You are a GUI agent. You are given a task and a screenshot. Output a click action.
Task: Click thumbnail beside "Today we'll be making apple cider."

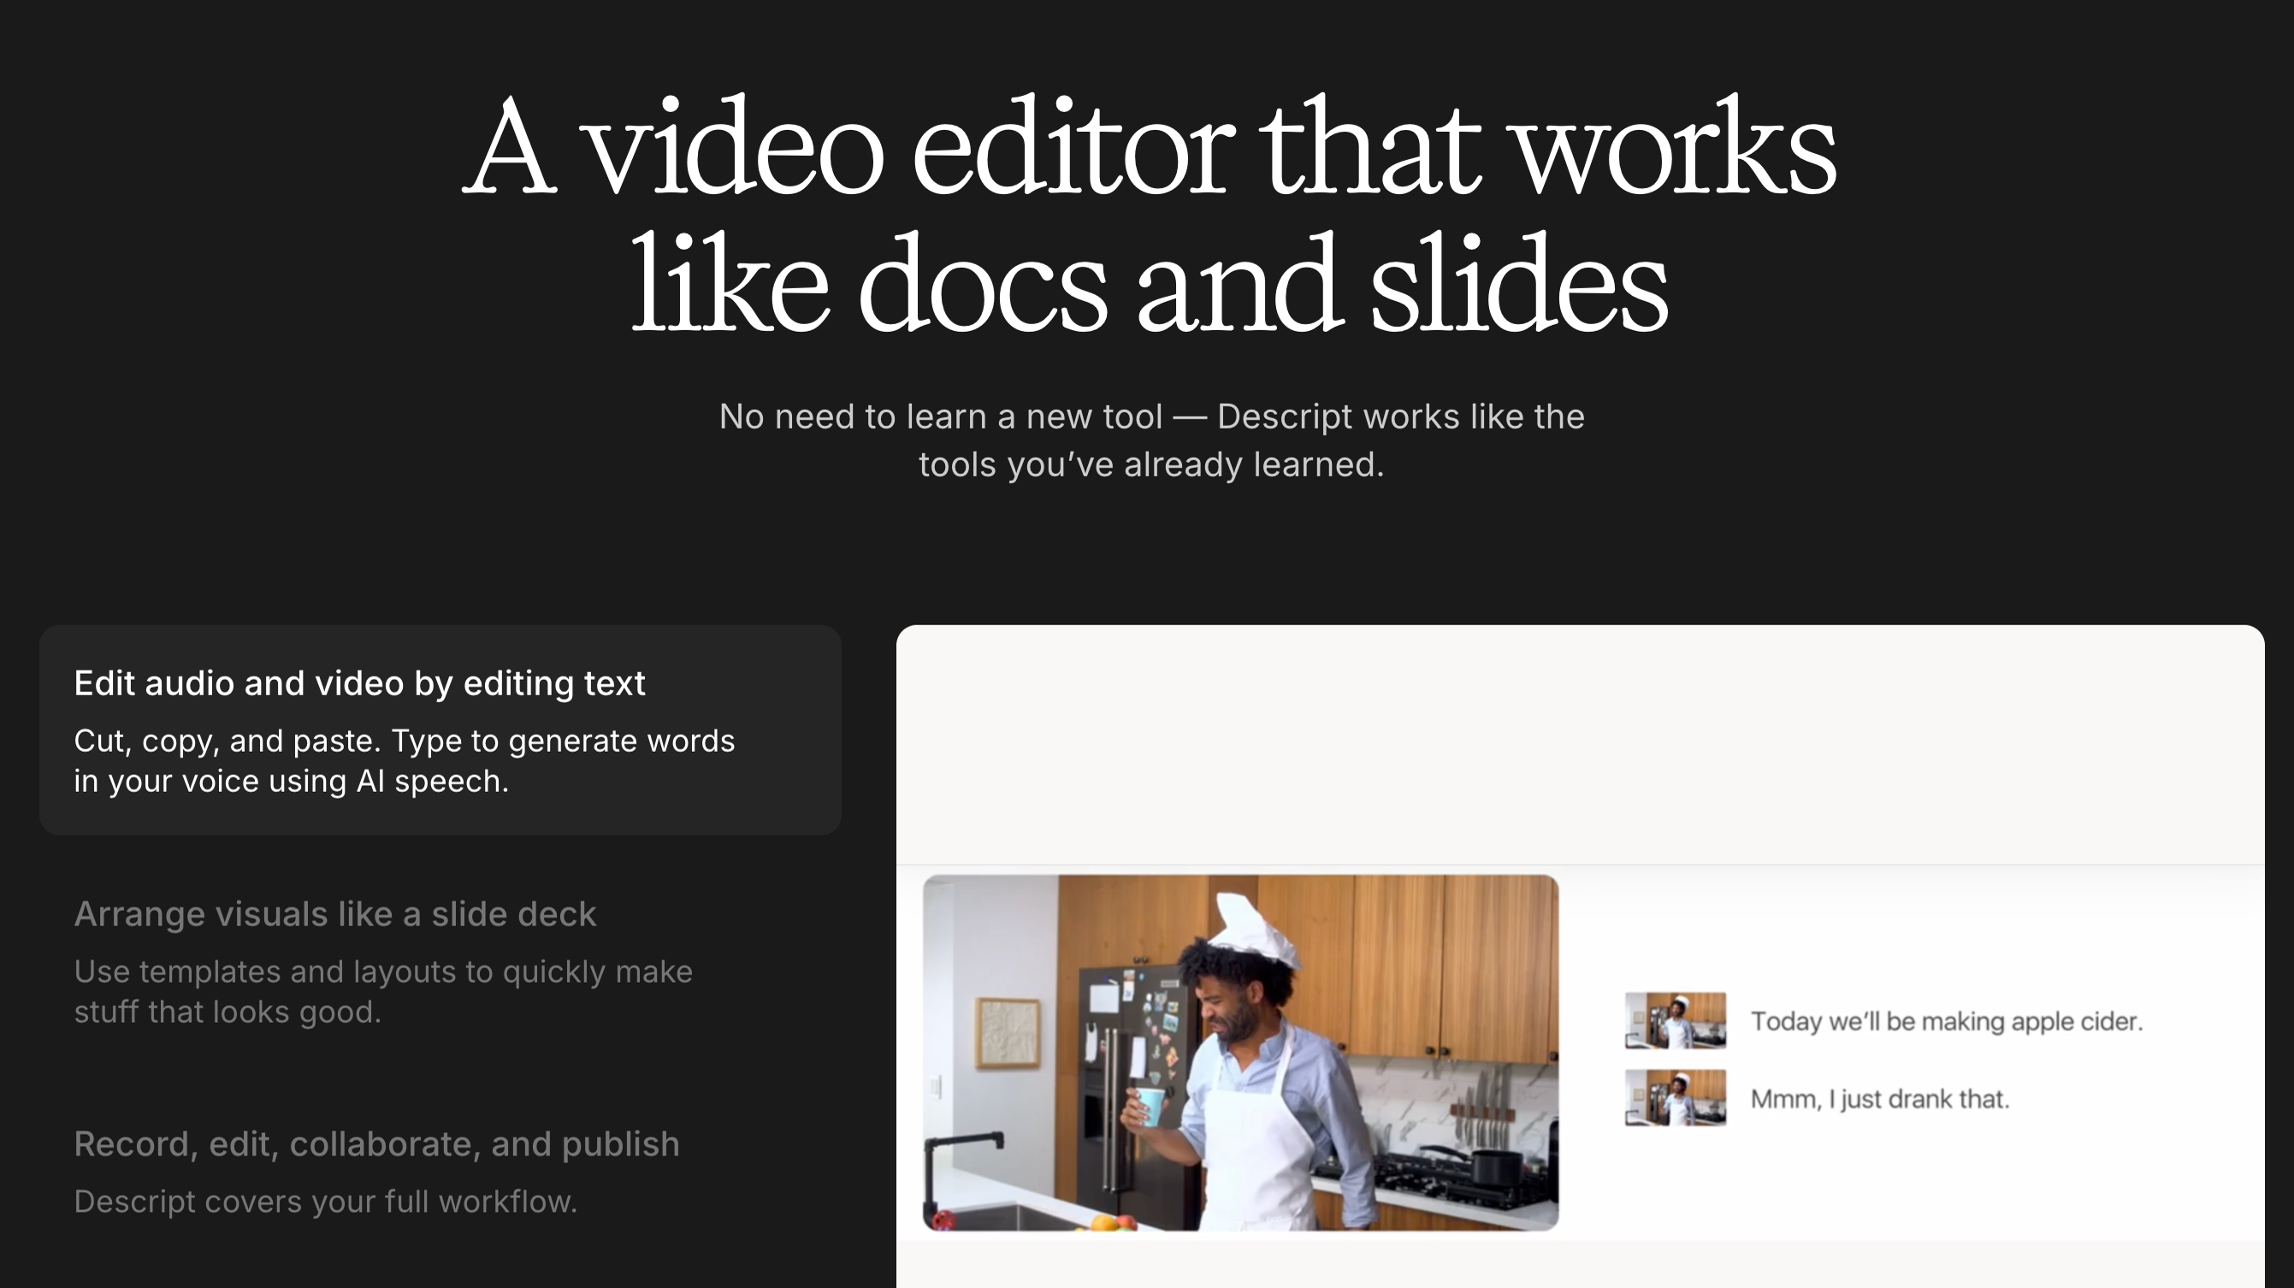[x=1675, y=1020]
